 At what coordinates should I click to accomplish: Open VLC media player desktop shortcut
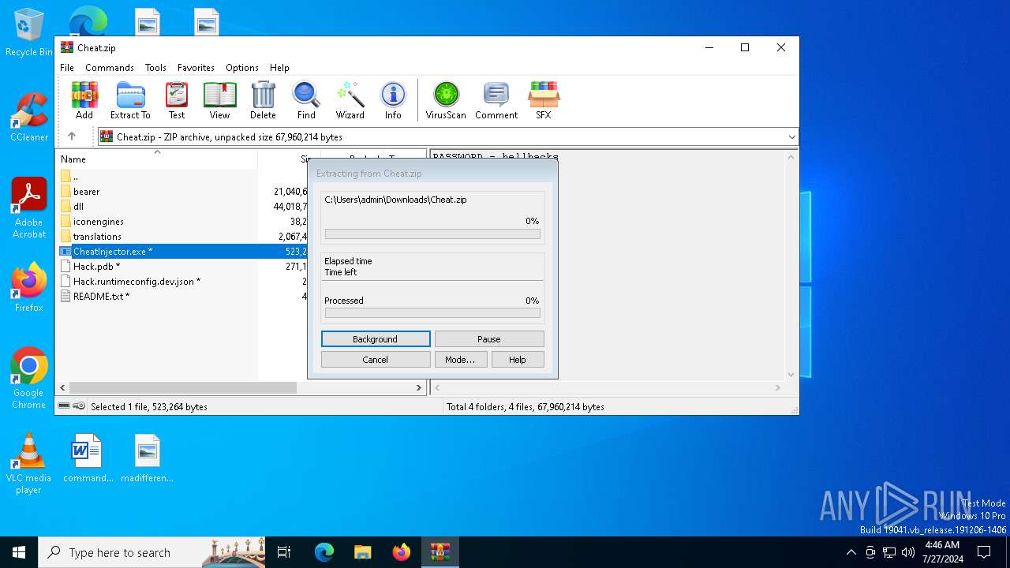pos(29,464)
